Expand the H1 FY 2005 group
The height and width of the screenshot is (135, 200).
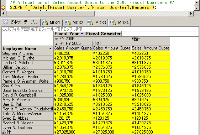point(56,44)
